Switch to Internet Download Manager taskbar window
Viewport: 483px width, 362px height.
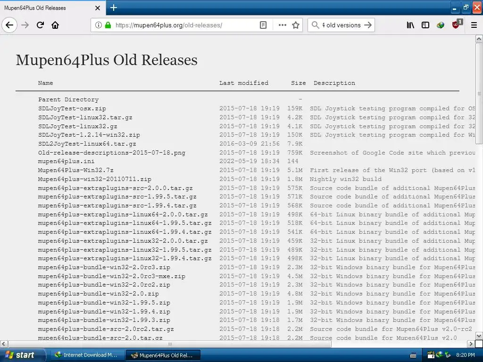[x=87, y=355]
